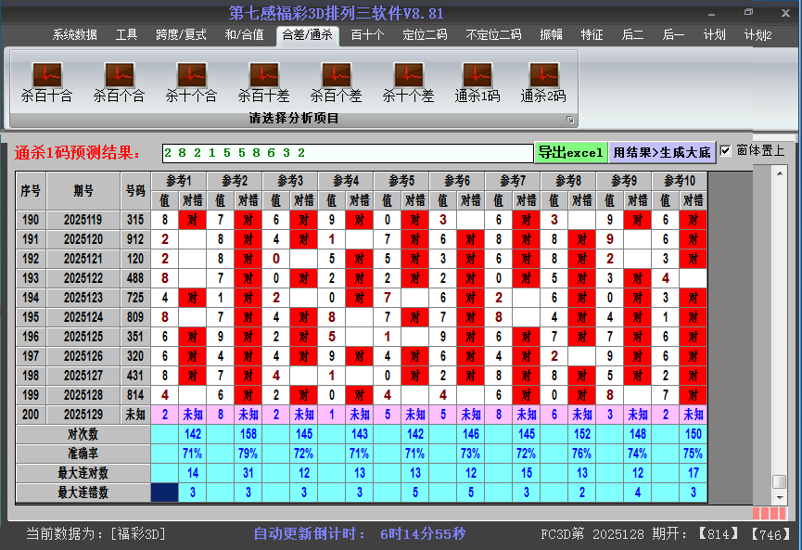Open the 工具 menu tab

(x=126, y=35)
